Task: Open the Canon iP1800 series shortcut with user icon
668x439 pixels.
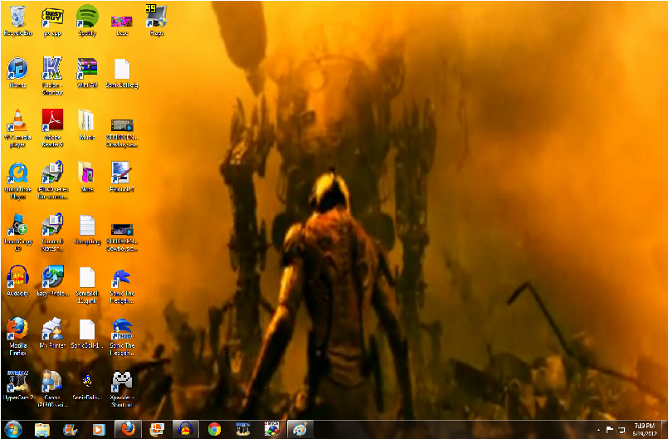Action: 52,388
